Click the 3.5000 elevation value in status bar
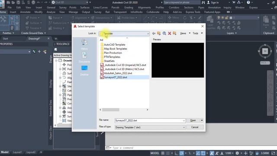 pyautogui.click(x=265, y=153)
